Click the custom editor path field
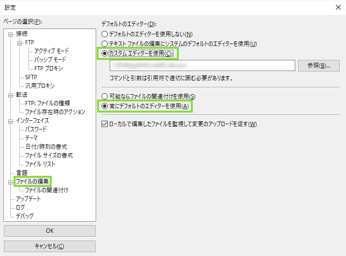346x256 pixels. coord(202,65)
